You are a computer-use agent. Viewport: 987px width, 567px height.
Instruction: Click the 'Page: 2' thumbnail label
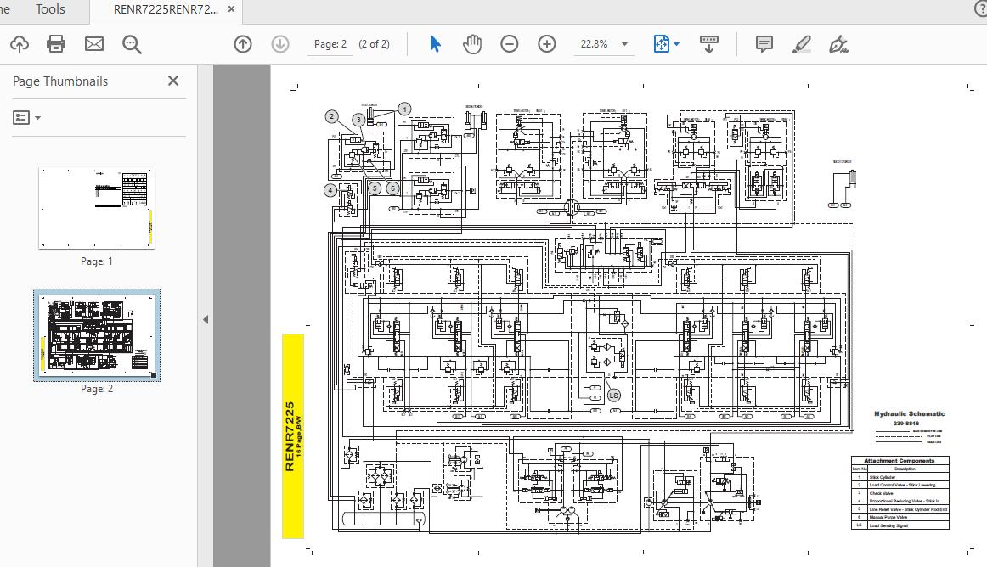point(97,389)
